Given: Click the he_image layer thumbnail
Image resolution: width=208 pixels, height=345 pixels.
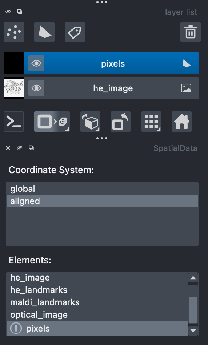Looking at the screenshot, I should (13, 88).
